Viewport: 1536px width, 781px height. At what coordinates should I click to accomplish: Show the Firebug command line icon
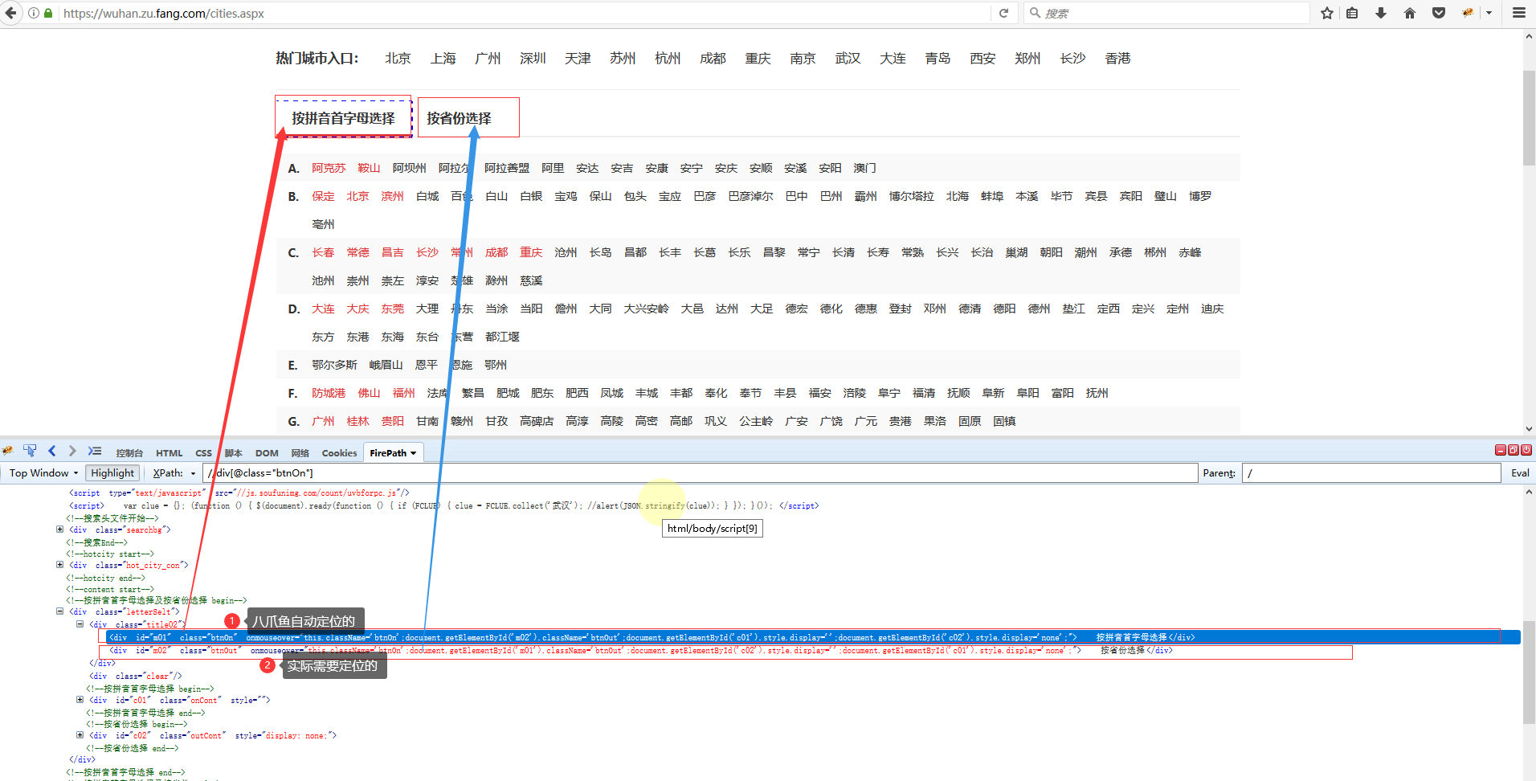point(95,451)
